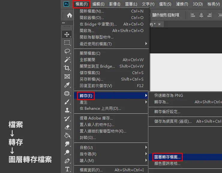Choose 儲存檔案(S)
Screen dimensions: 222x173
click(x=111, y=73)
